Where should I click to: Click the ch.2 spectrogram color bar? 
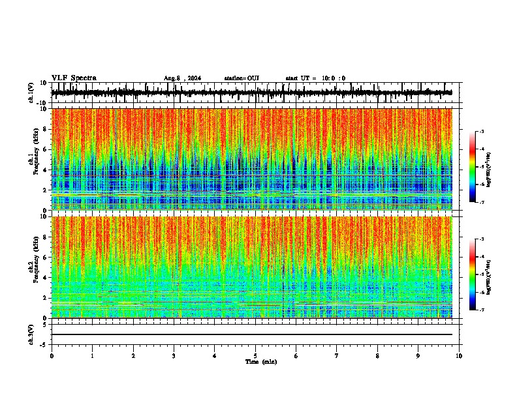473,274
